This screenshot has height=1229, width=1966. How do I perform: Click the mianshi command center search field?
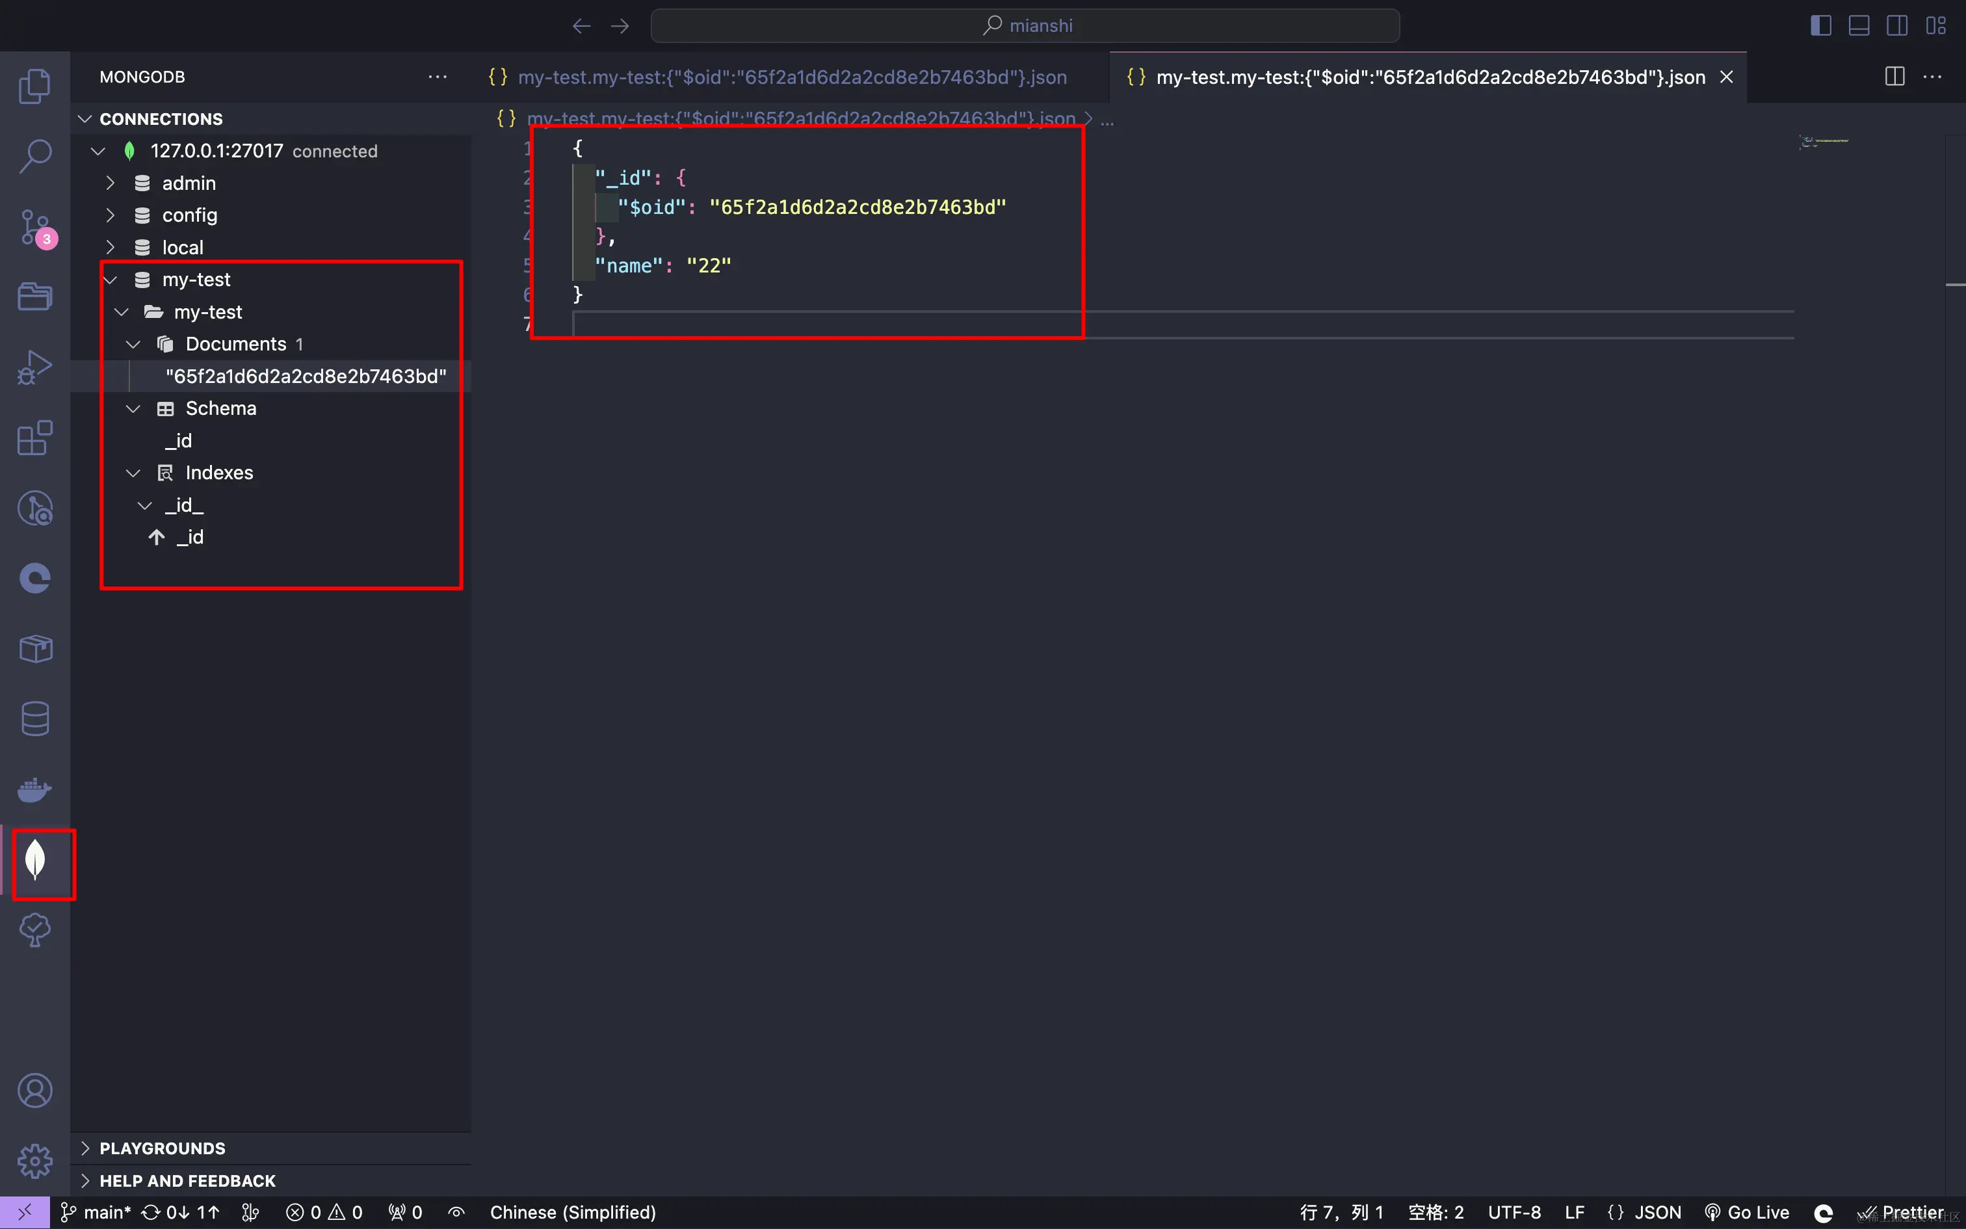click(1025, 26)
